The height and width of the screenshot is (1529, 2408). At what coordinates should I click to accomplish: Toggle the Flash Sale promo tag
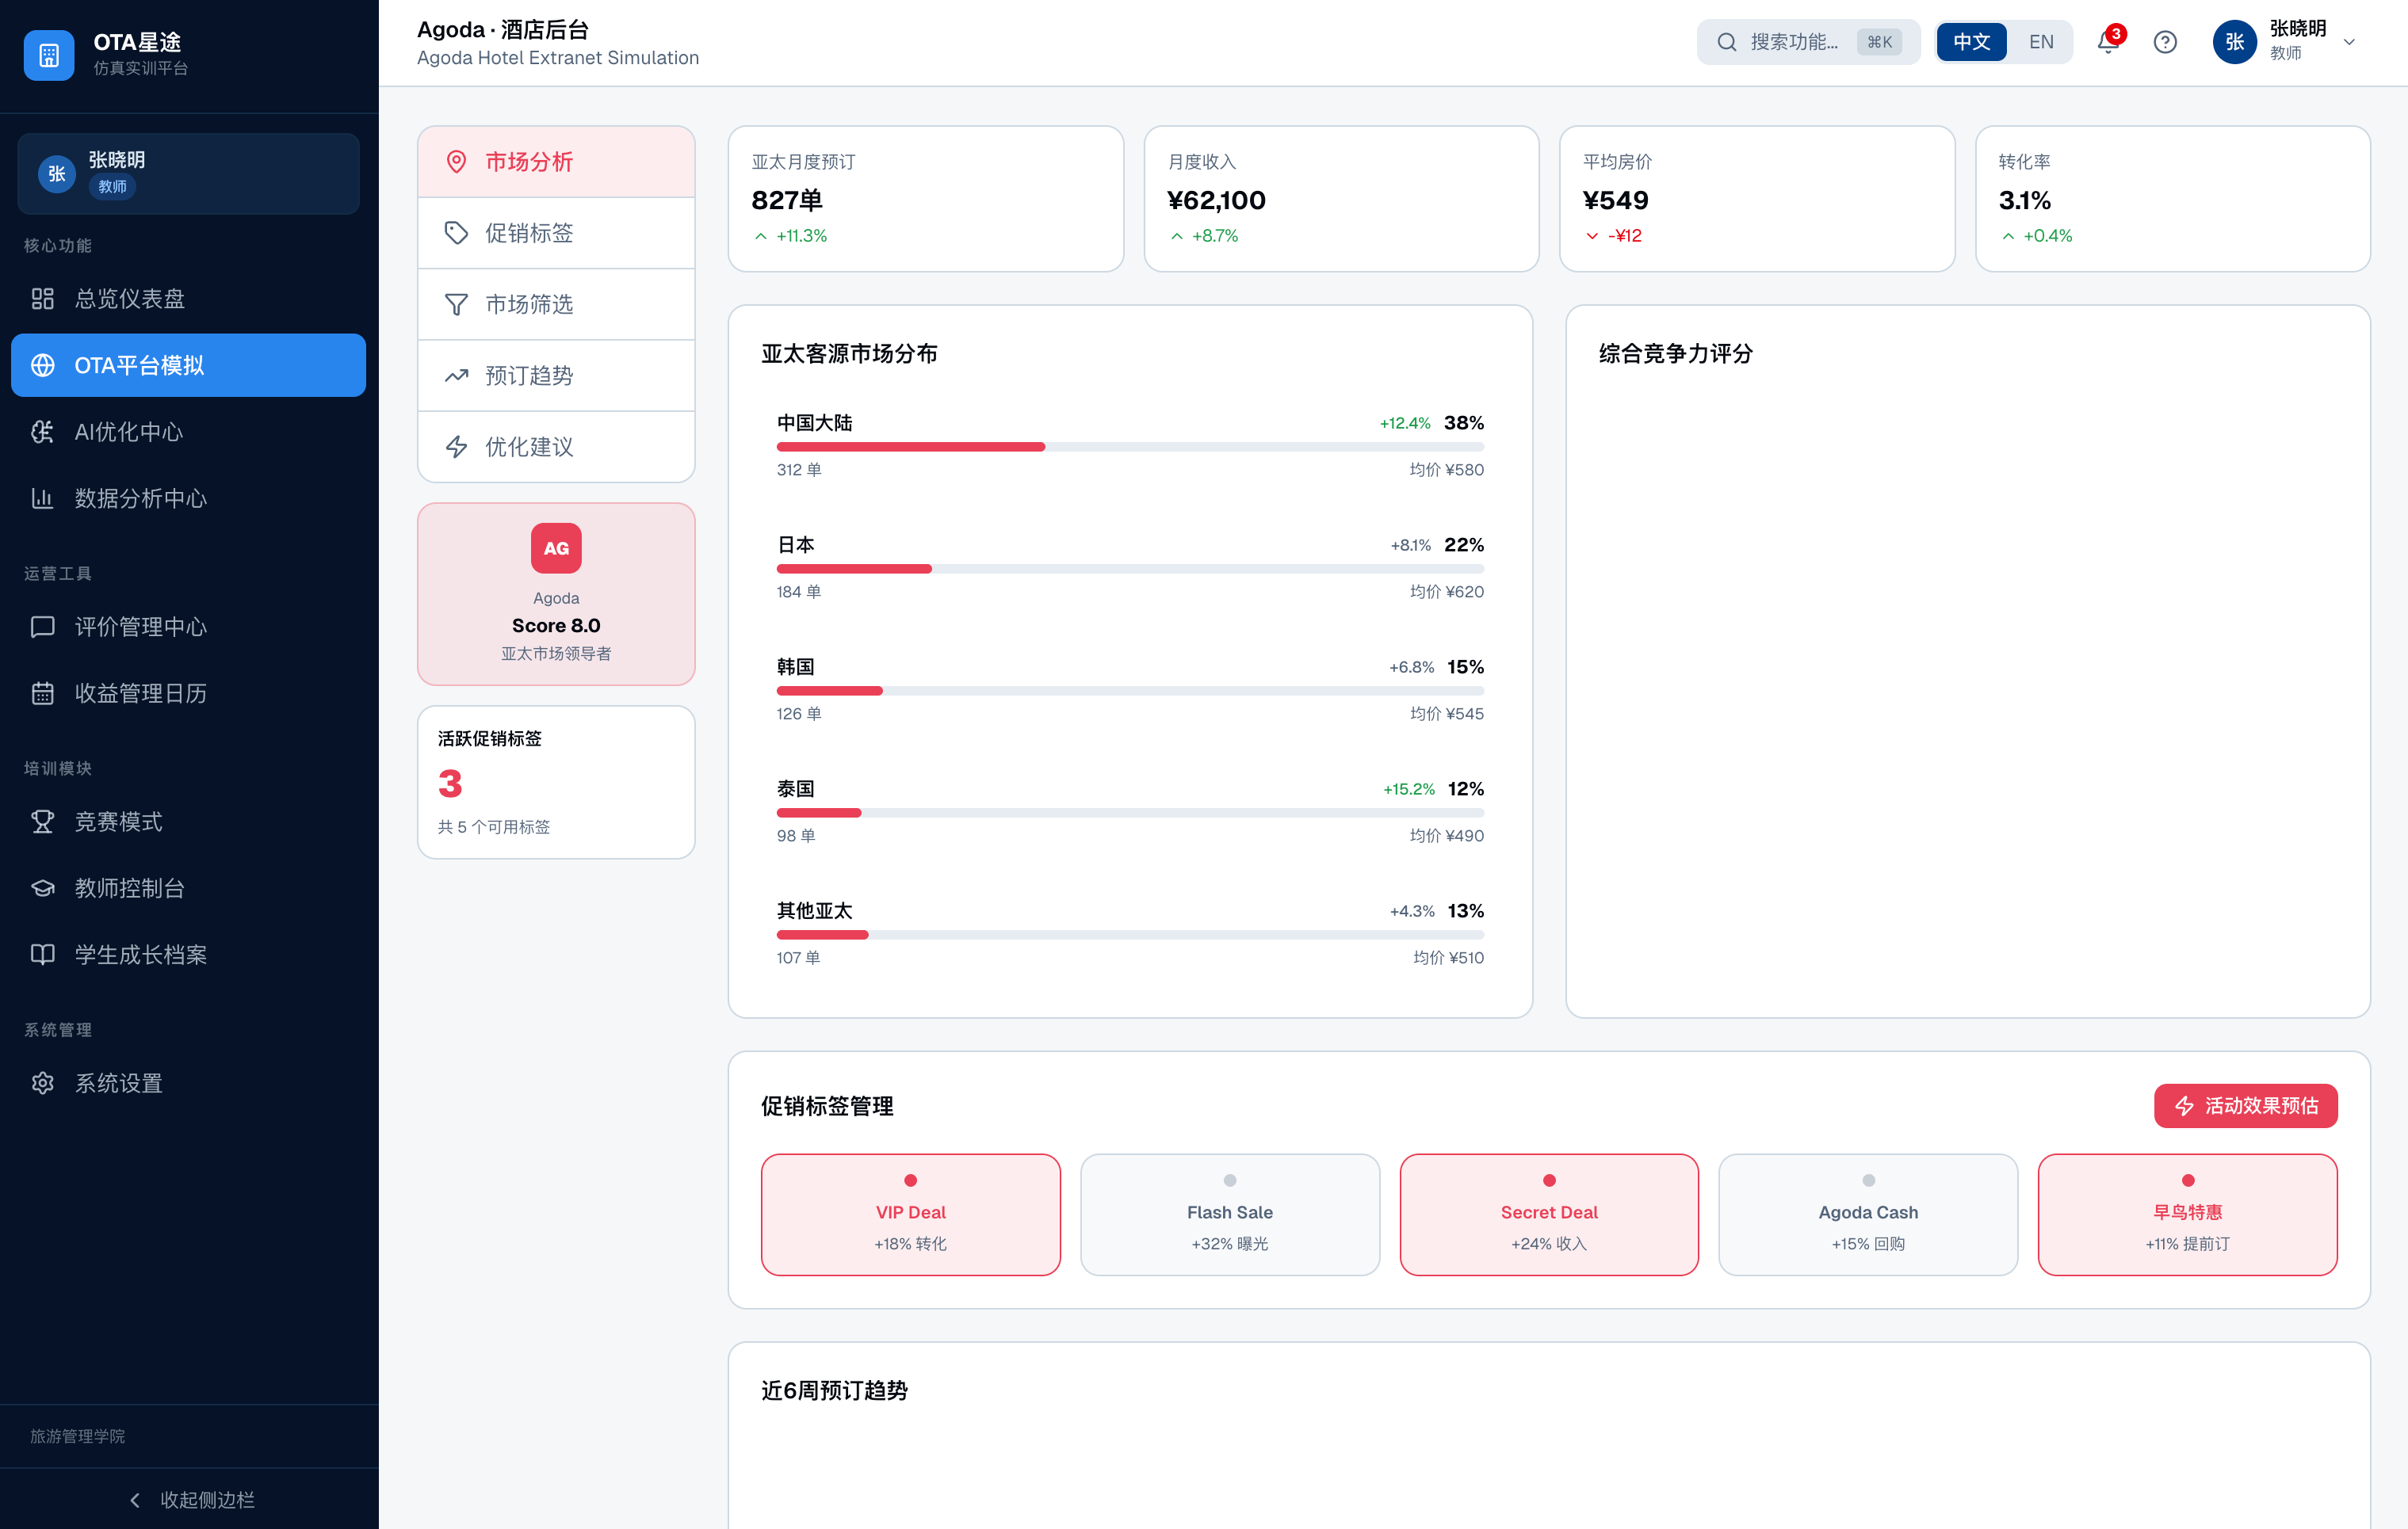pyautogui.click(x=1229, y=1213)
